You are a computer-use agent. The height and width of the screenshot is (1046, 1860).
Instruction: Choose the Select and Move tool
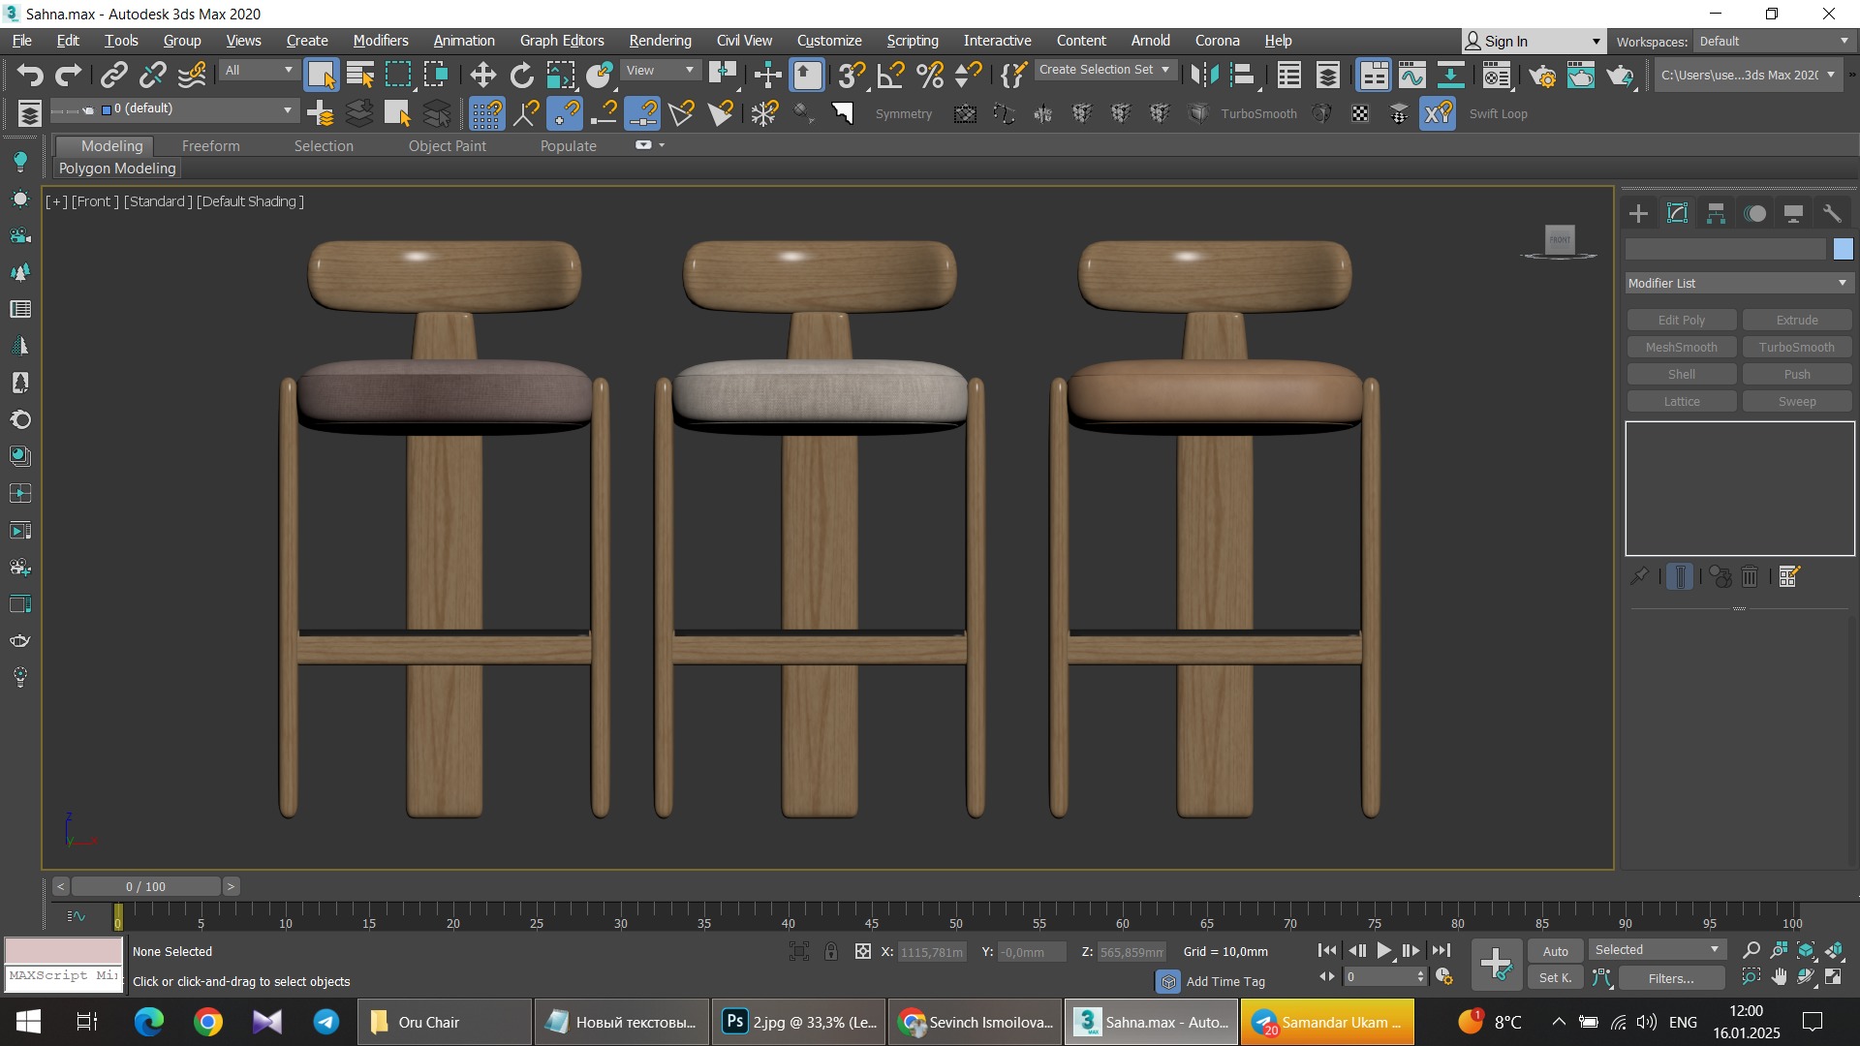pyautogui.click(x=482, y=75)
